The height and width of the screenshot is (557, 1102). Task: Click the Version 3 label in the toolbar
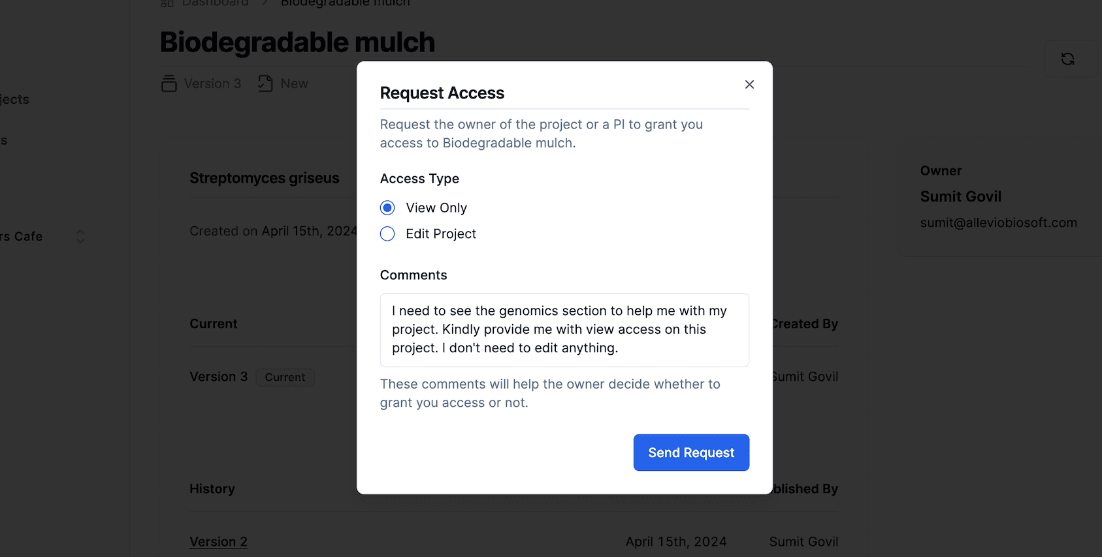coord(212,83)
